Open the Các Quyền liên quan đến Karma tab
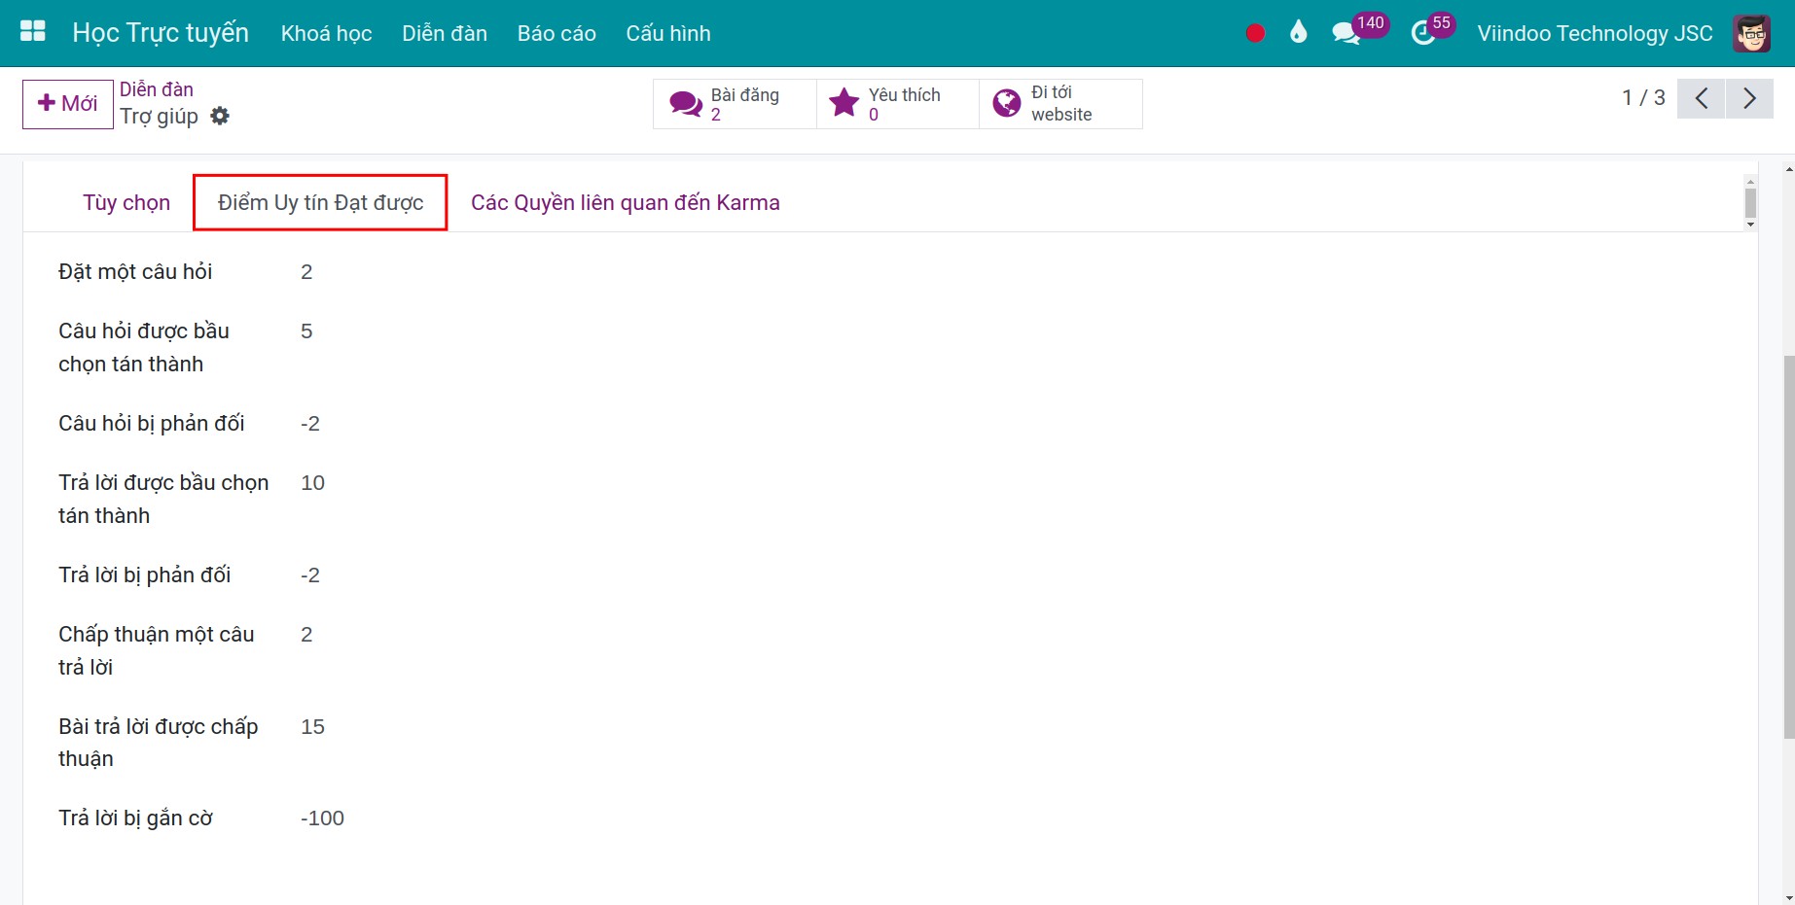1795x905 pixels. [x=625, y=202]
